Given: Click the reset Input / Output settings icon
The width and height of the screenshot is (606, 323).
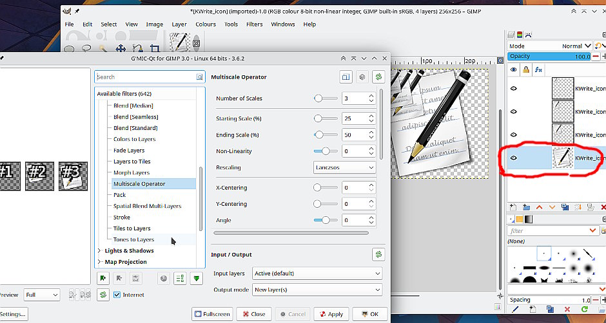Looking at the screenshot, I should coord(378,255).
